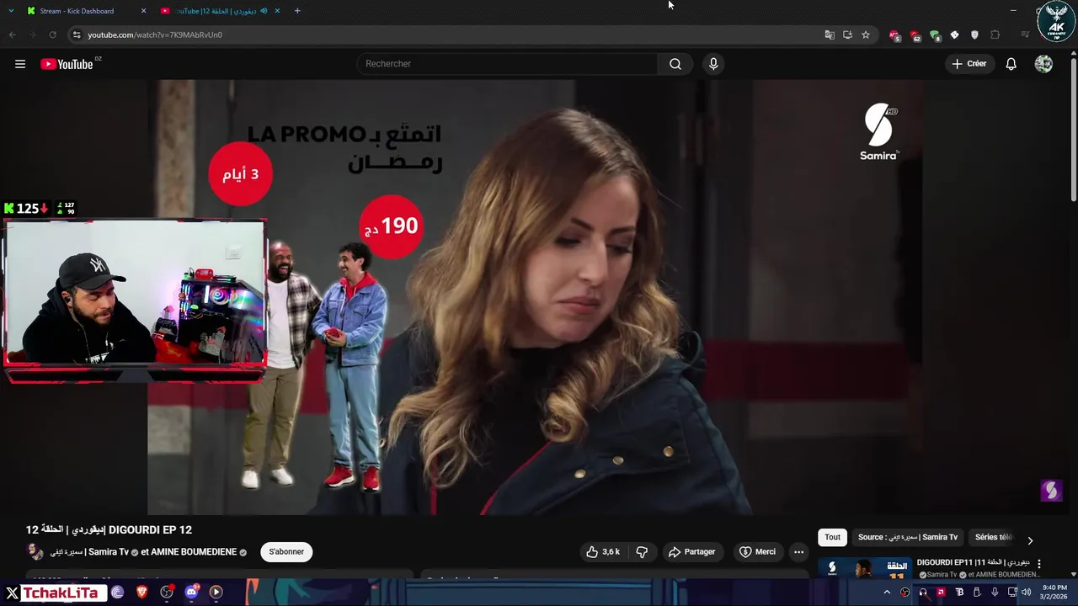
Task: Open the BitTorrent app in the taskbar
Action: click(x=117, y=593)
